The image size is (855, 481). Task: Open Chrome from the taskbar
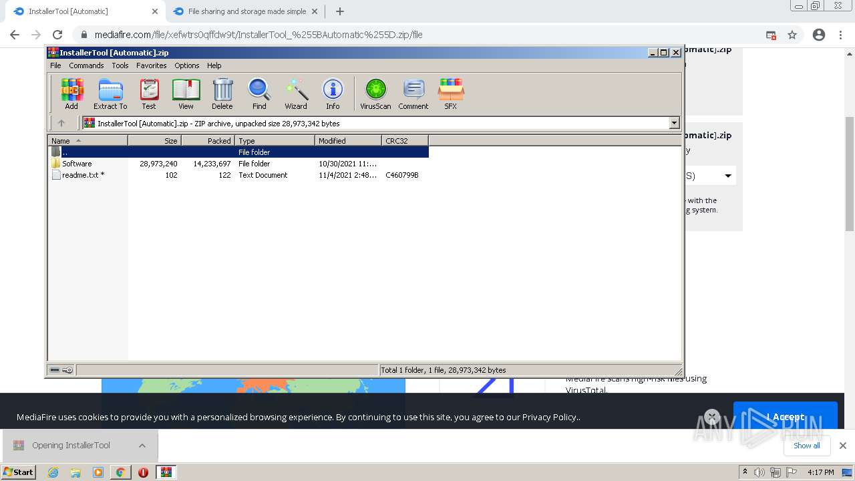point(120,472)
